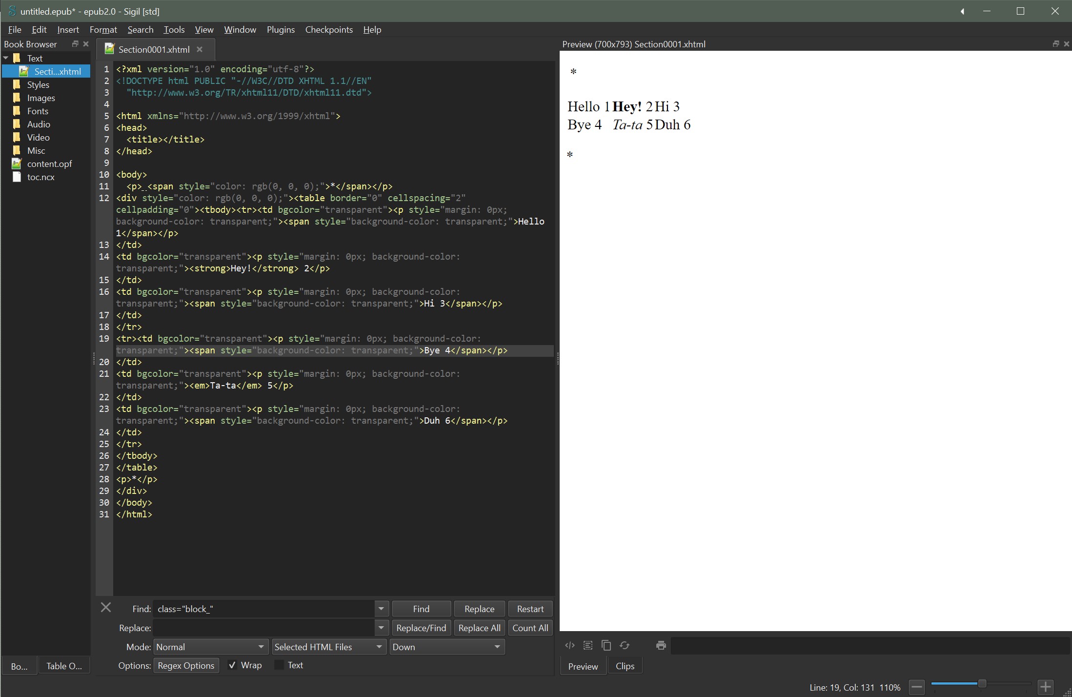1072x697 pixels.
Task: Switch to the Clips tab
Action: pyautogui.click(x=625, y=666)
